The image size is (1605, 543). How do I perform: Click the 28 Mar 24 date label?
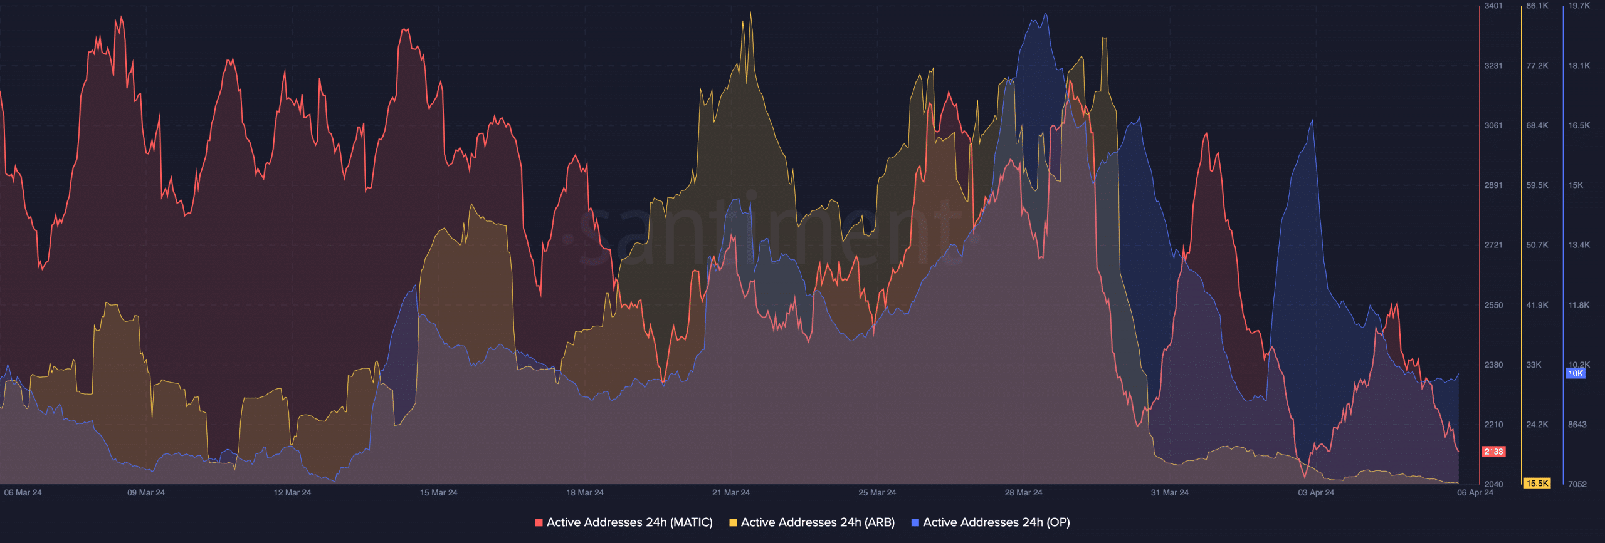pos(1023,493)
